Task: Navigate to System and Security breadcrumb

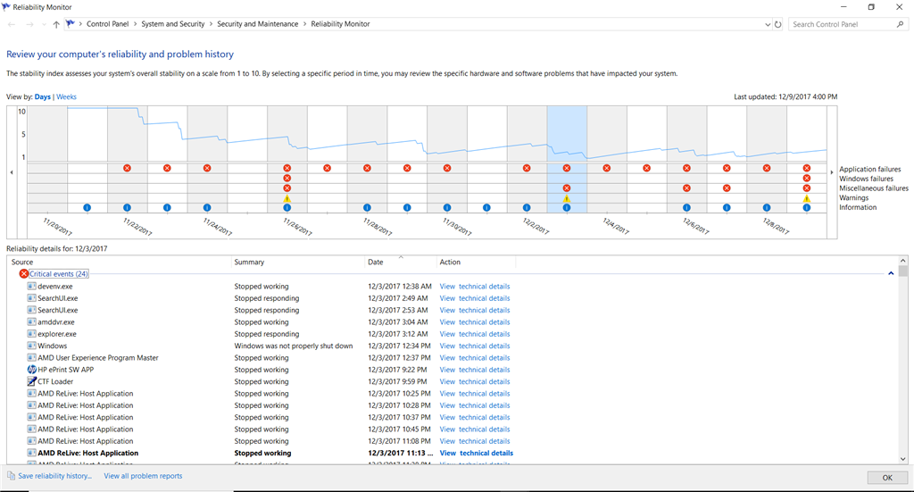Action: pyautogui.click(x=172, y=24)
